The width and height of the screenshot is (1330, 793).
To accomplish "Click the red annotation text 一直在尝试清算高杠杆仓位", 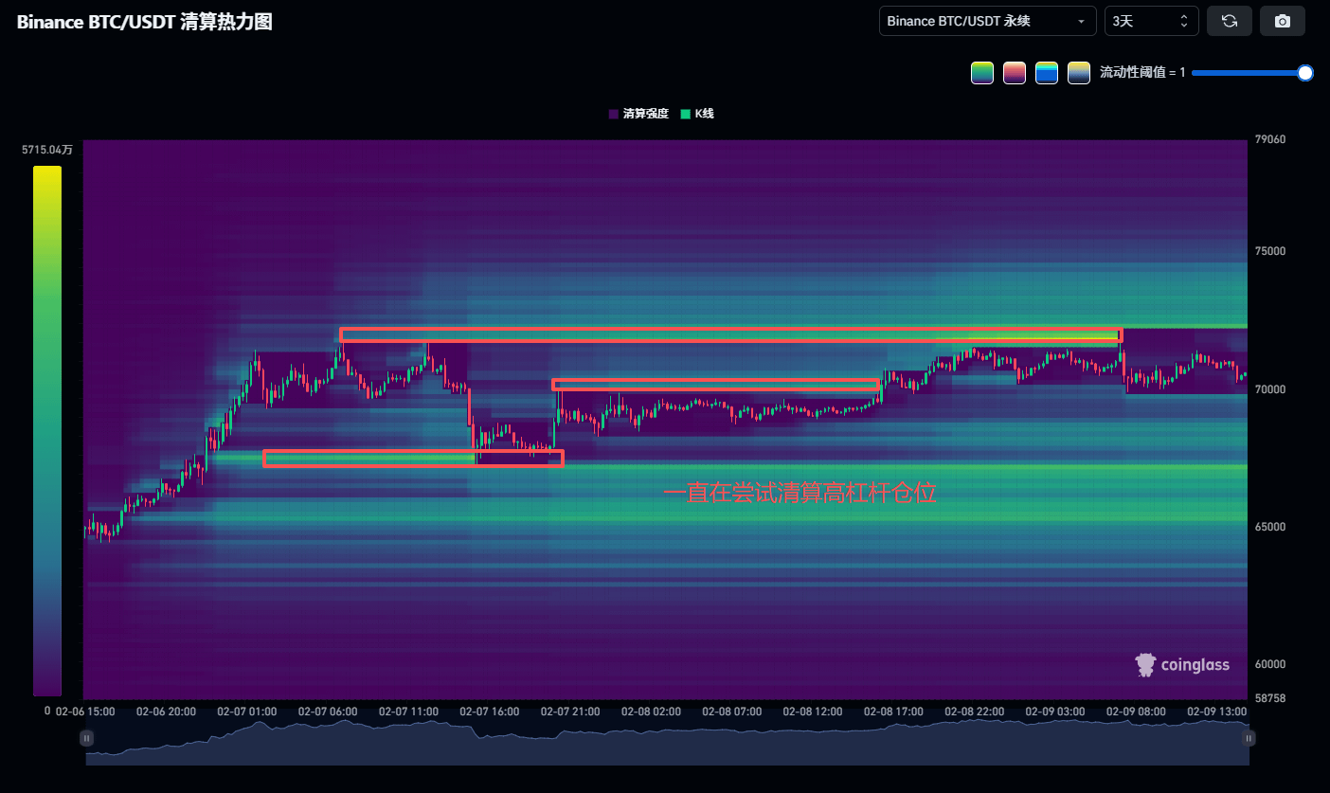I will [799, 493].
